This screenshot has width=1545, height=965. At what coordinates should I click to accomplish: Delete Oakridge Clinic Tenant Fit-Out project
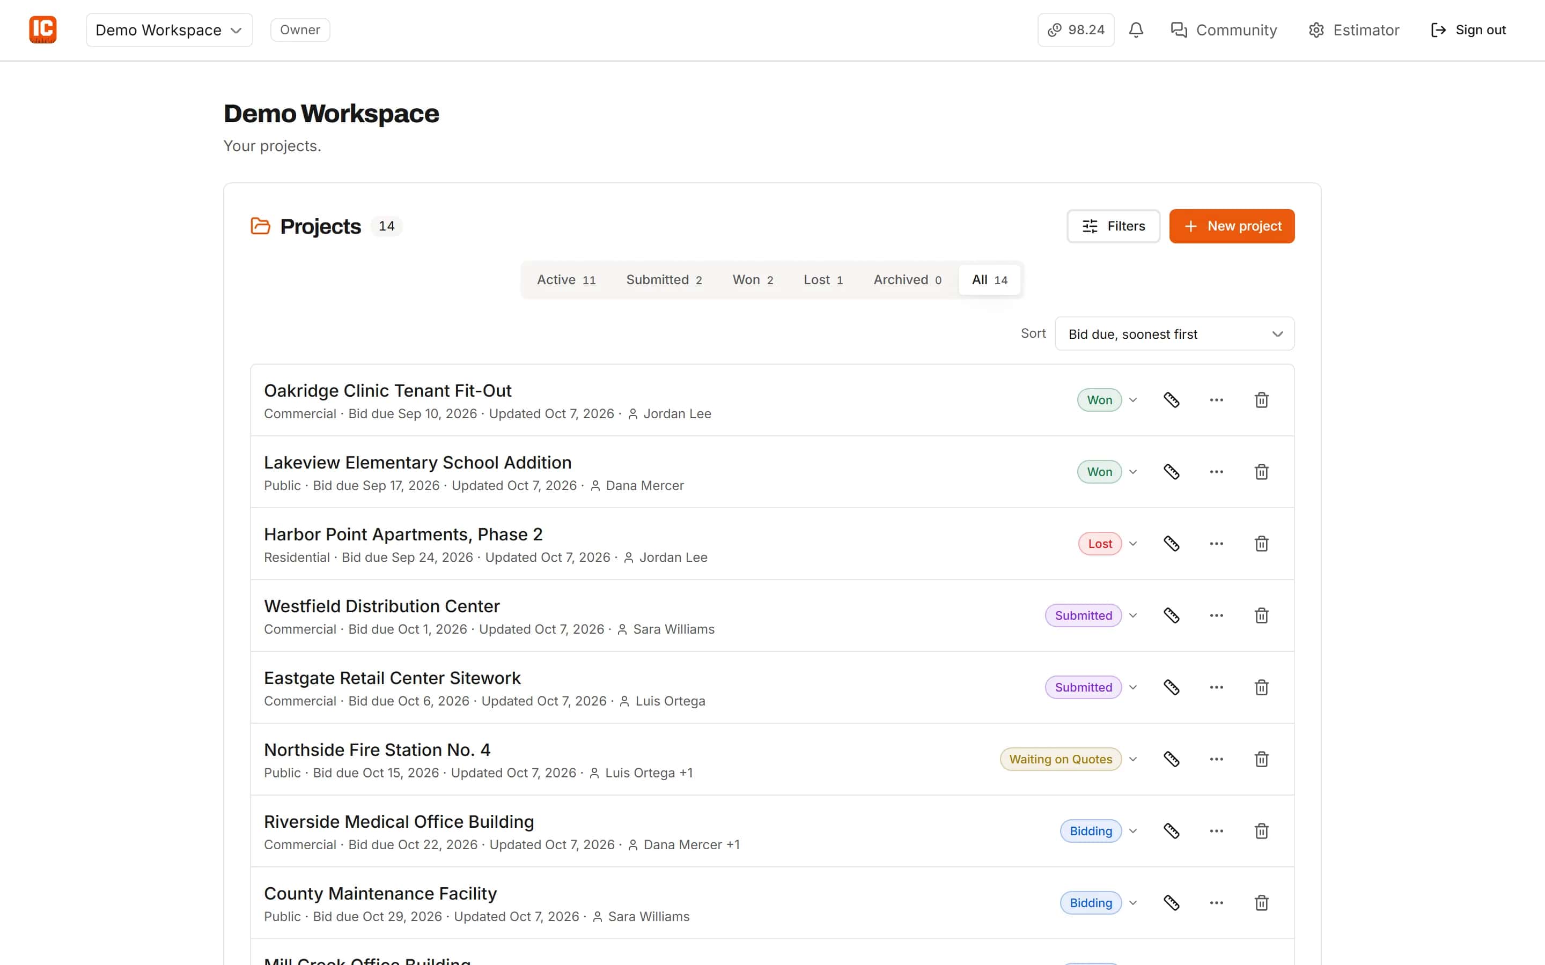[x=1261, y=400]
